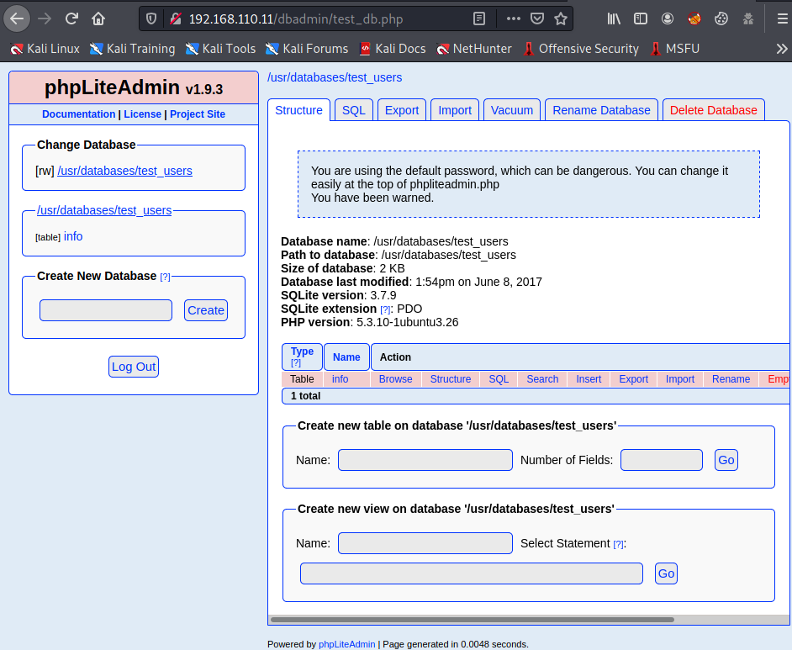Bookmark this page with the star icon

pos(561,18)
